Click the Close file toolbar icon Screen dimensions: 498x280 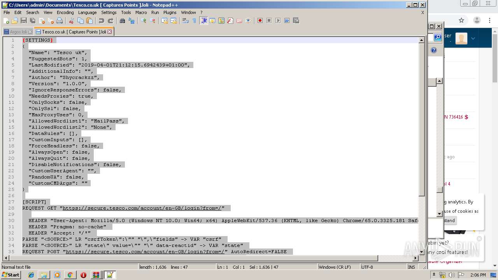point(42,21)
